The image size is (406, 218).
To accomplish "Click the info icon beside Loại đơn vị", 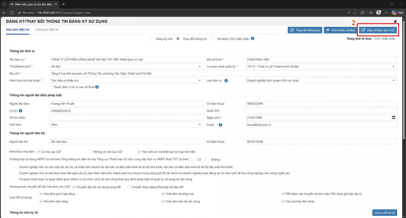I will pos(226,81).
